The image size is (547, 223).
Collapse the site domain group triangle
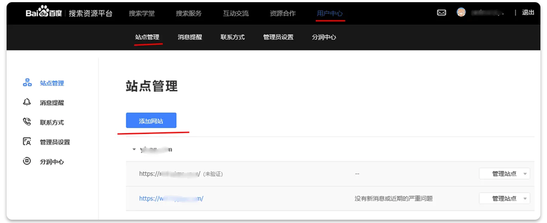point(133,150)
